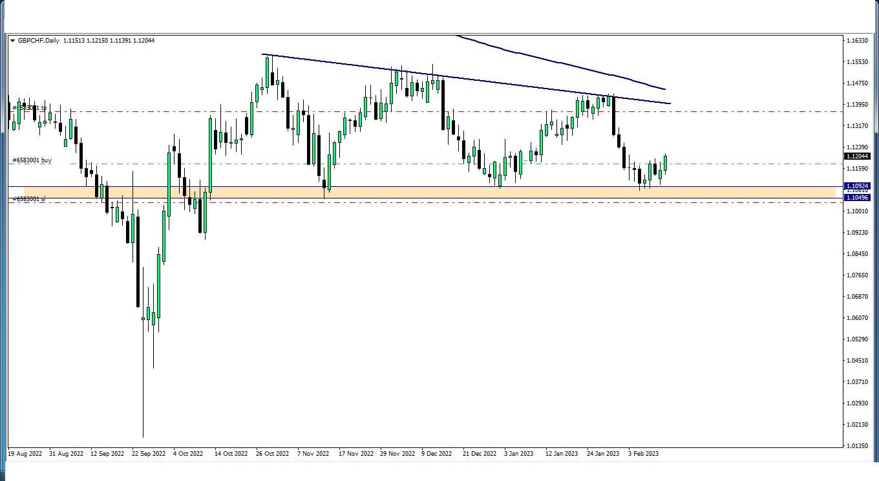Click the 1.13170 price scale label
The height and width of the screenshot is (481, 879).
tap(857, 126)
